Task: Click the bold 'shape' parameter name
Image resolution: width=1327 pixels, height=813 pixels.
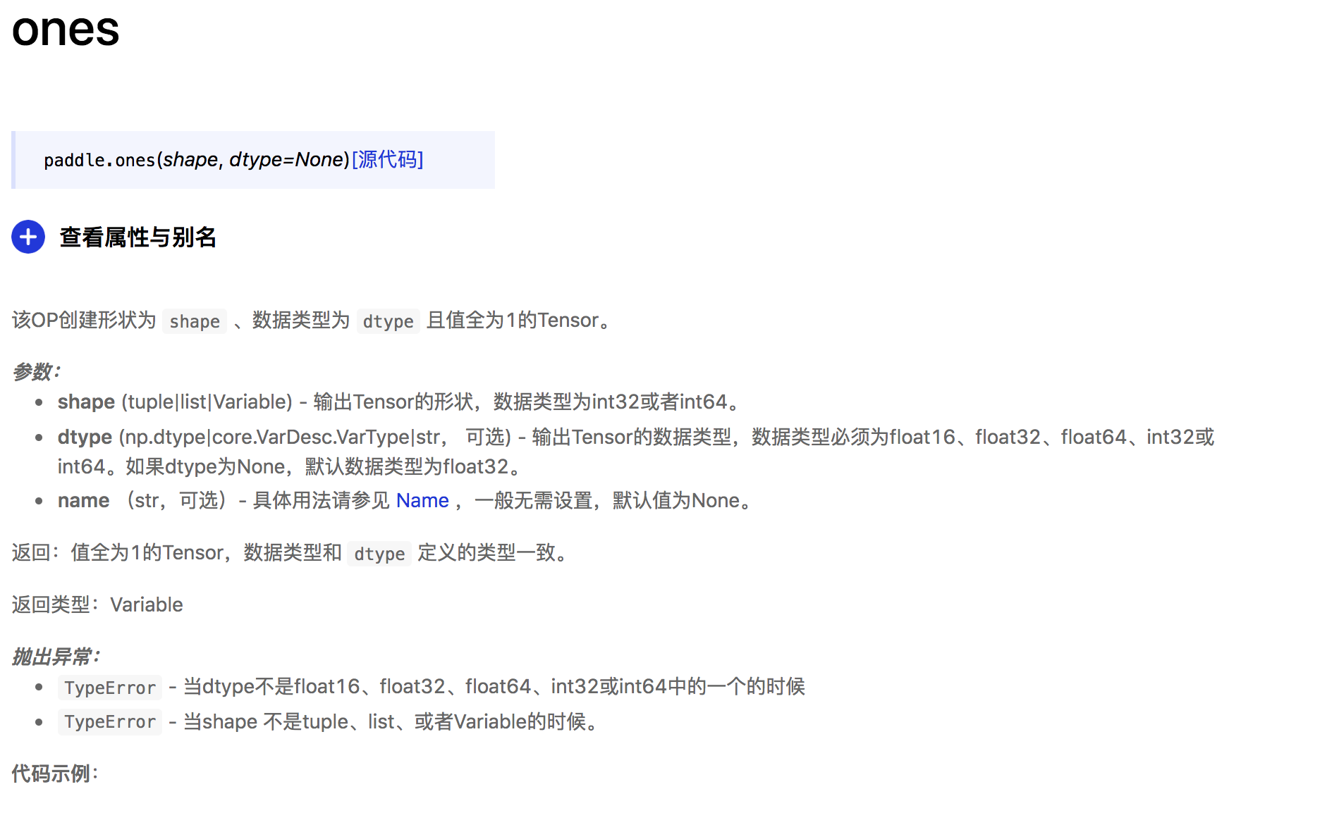Action: 86,402
